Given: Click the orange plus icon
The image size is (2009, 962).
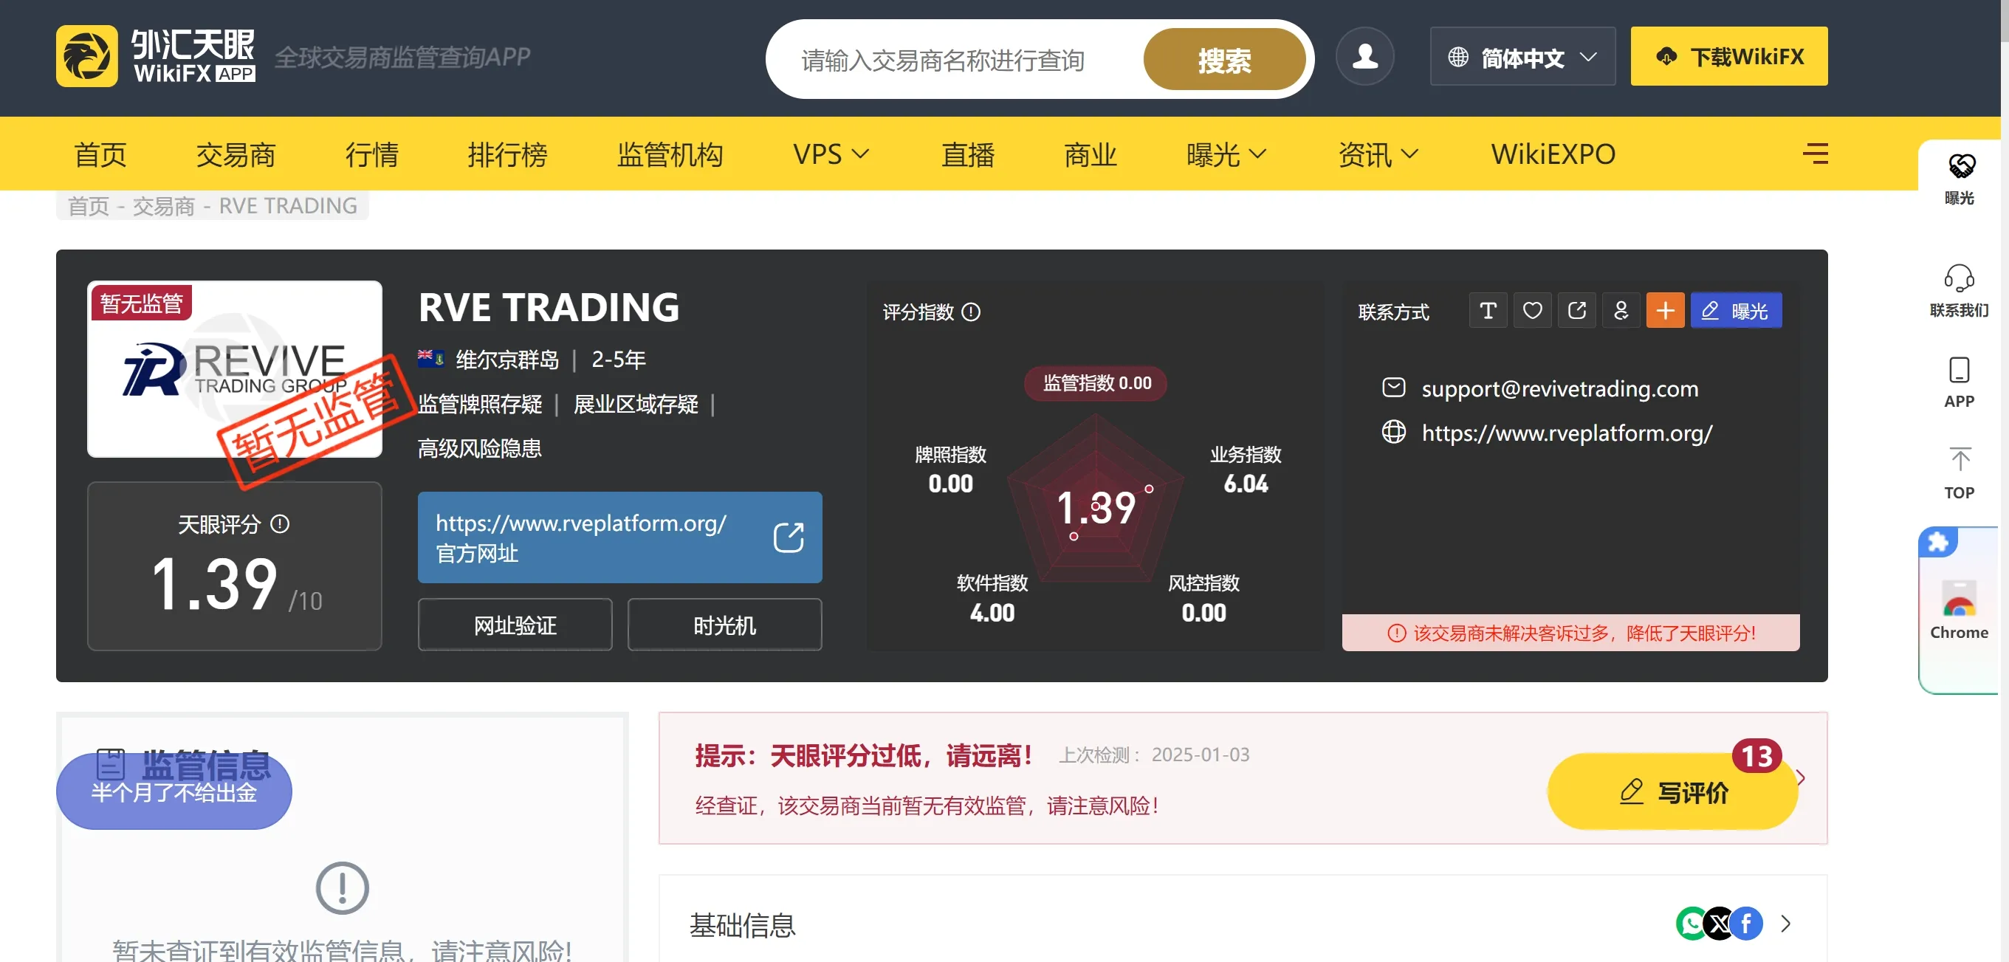Looking at the screenshot, I should coord(1665,311).
